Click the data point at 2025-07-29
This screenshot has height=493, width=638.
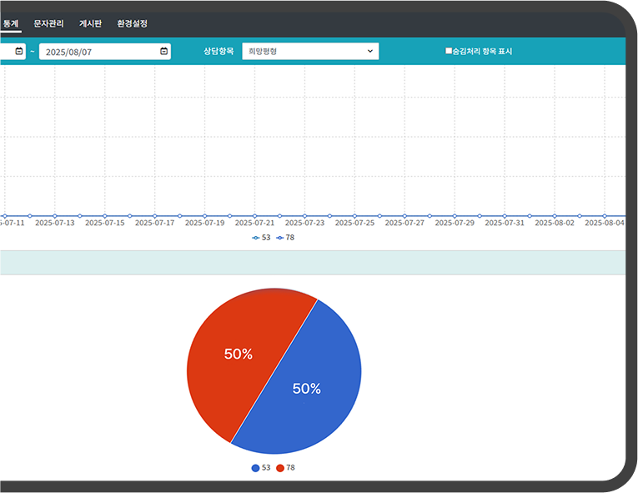455,216
